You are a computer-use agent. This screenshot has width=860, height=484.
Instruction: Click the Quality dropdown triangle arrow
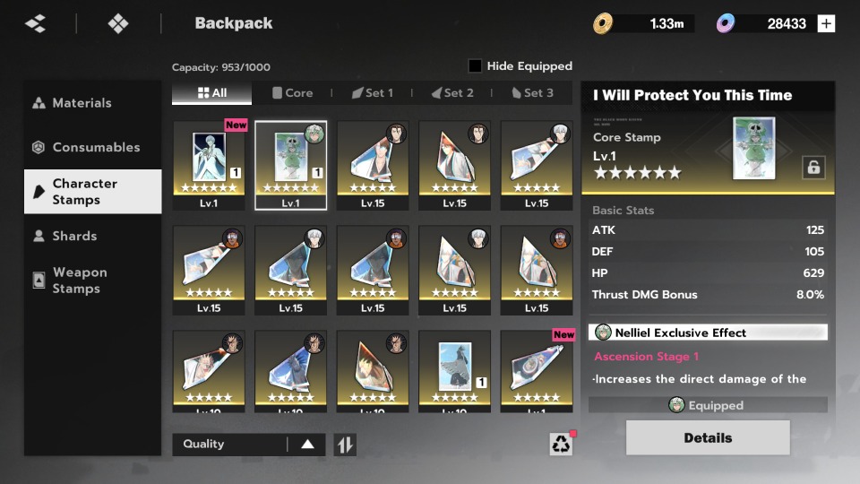point(307,445)
